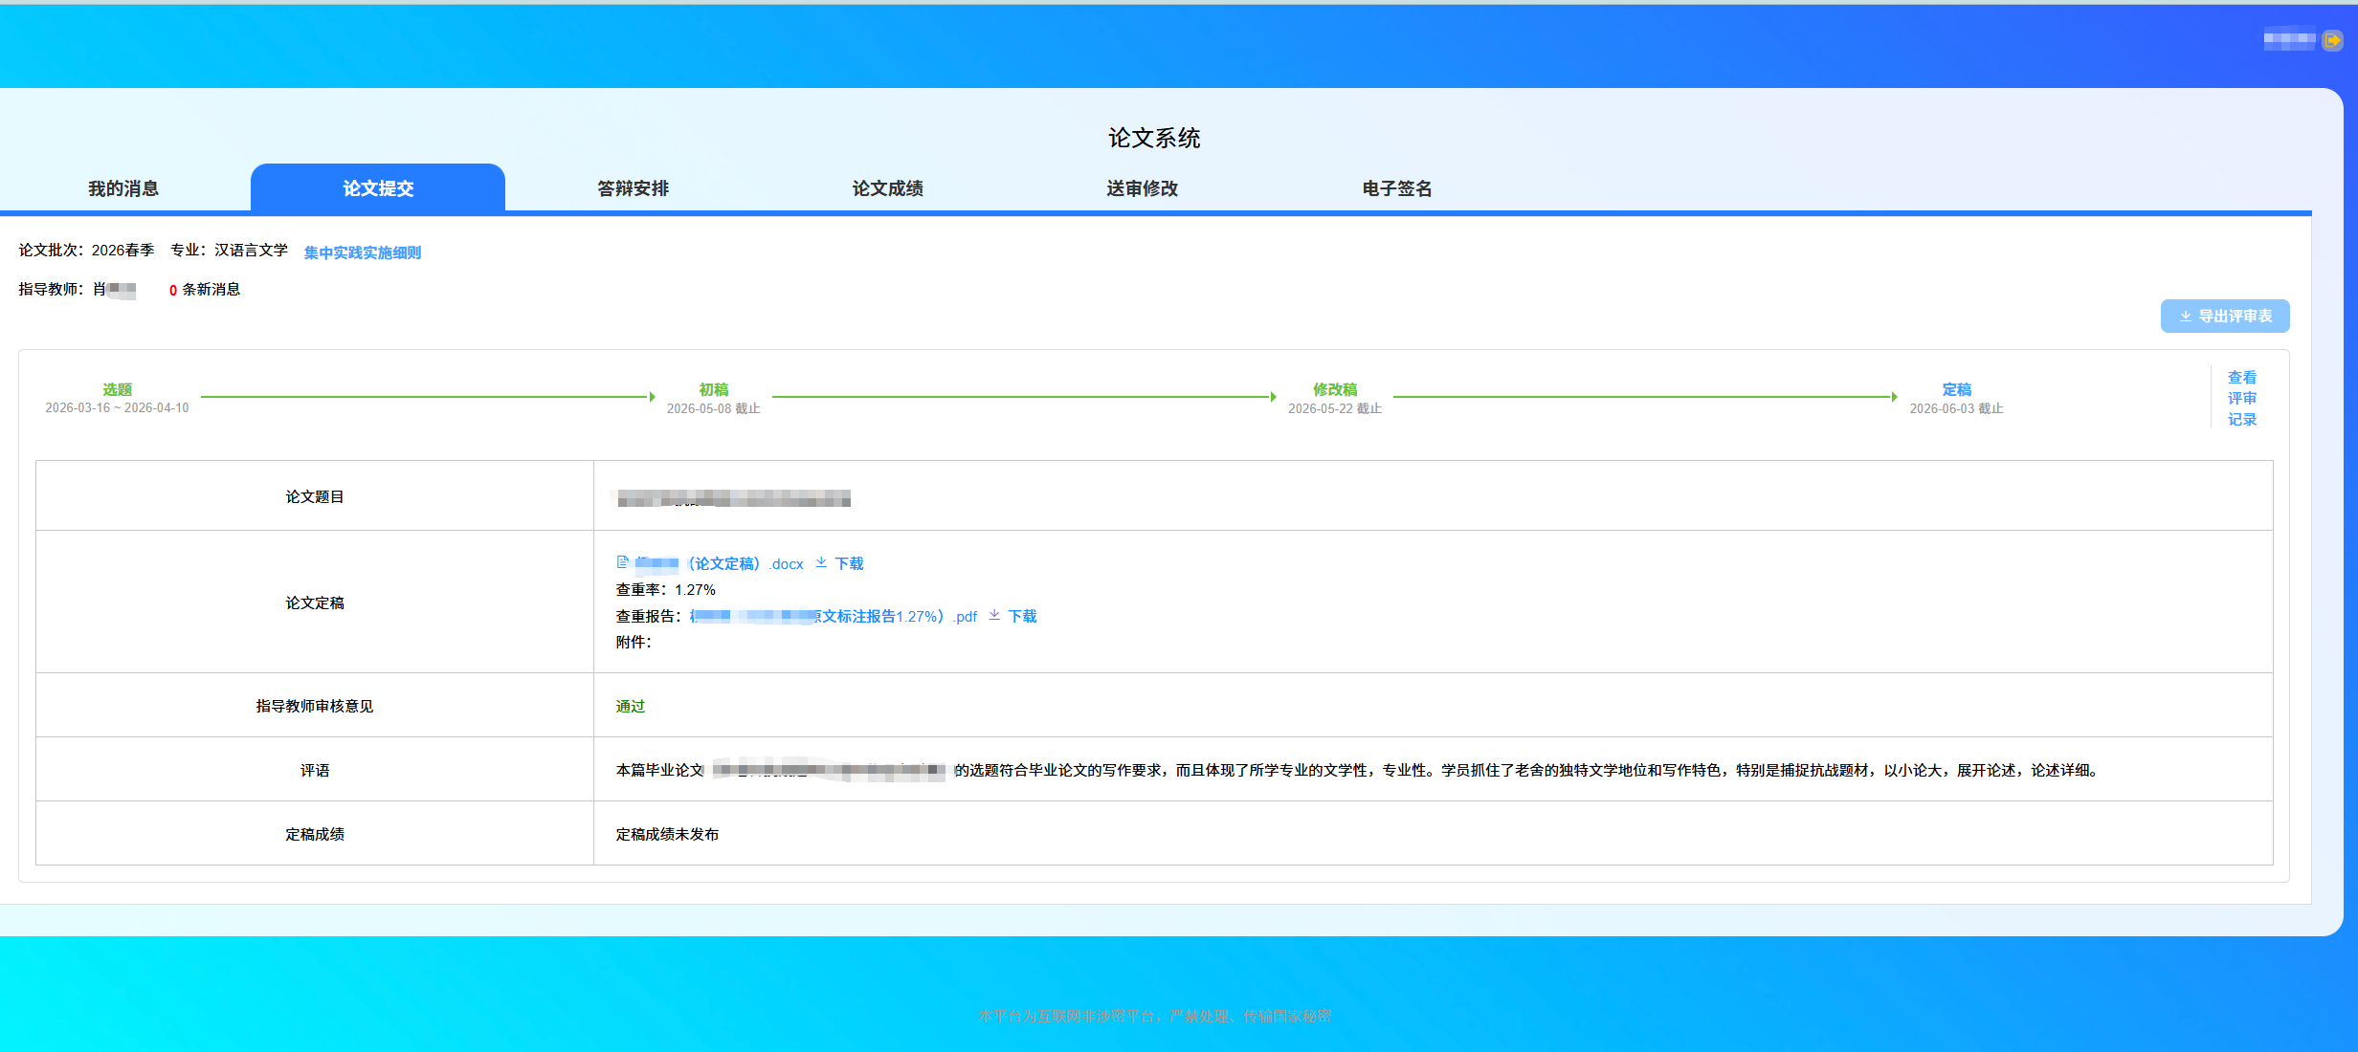
Task: Click the 定稿成绩 row label
Action: 315,834
